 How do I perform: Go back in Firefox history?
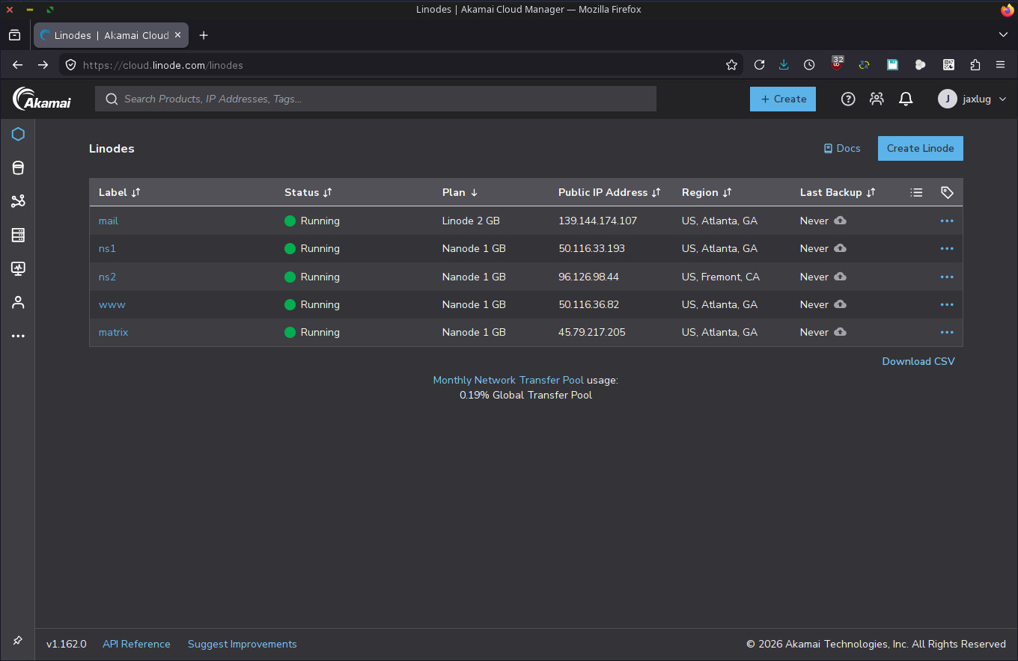pyautogui.click(x=18, y=65)
